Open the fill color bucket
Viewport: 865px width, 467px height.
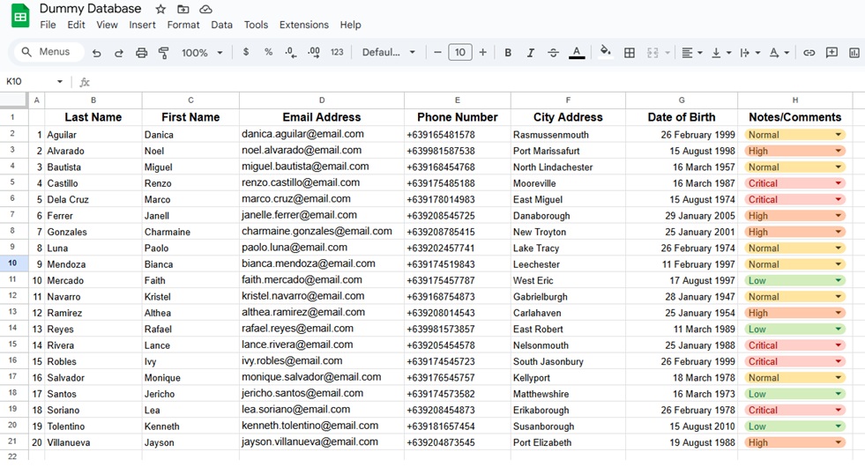[x=605, y=52]
